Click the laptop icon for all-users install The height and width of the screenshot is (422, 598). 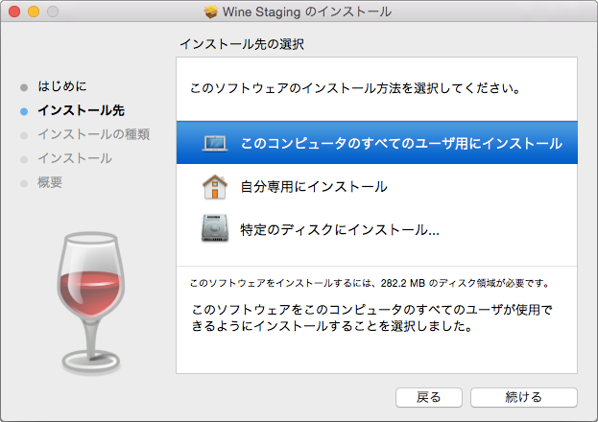tap(215, 143)
